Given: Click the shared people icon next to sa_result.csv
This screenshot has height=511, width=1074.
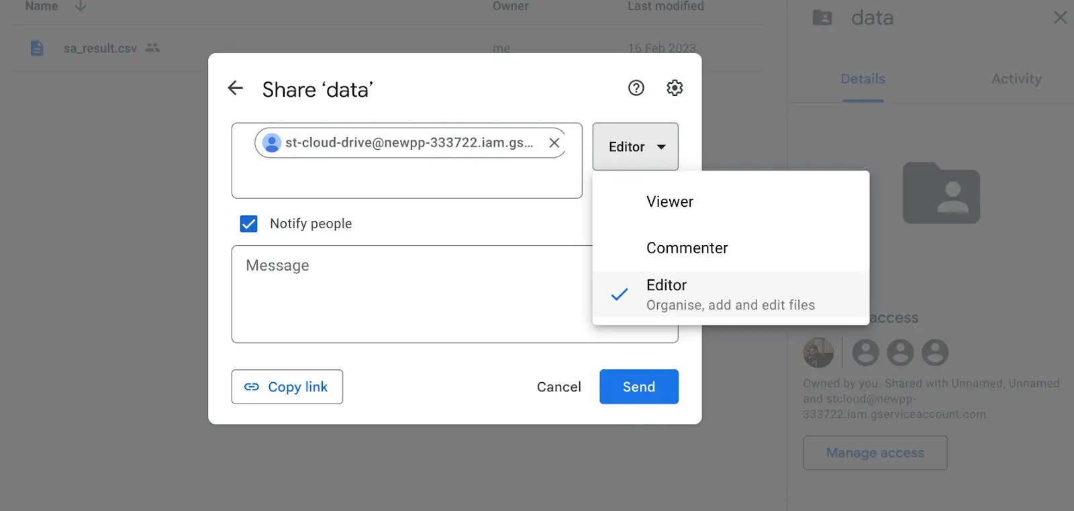Looking at the screenshot, I should pyautogui.click(x=152, y=48).
